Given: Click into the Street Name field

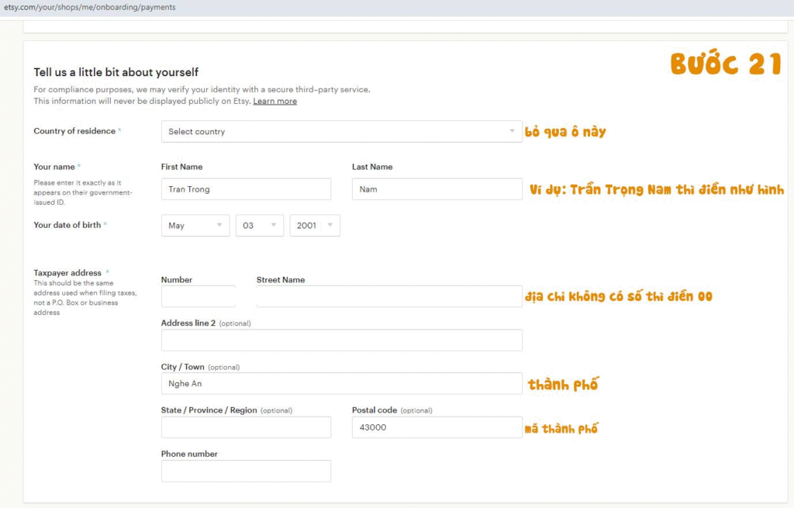Looking at the screenshot, I should click(388, 296).
